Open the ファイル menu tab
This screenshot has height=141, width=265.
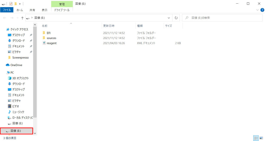click(7, 10)
